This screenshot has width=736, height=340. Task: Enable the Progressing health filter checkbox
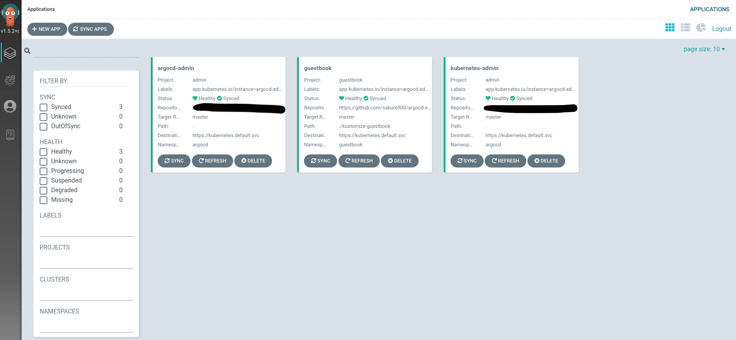43,171
